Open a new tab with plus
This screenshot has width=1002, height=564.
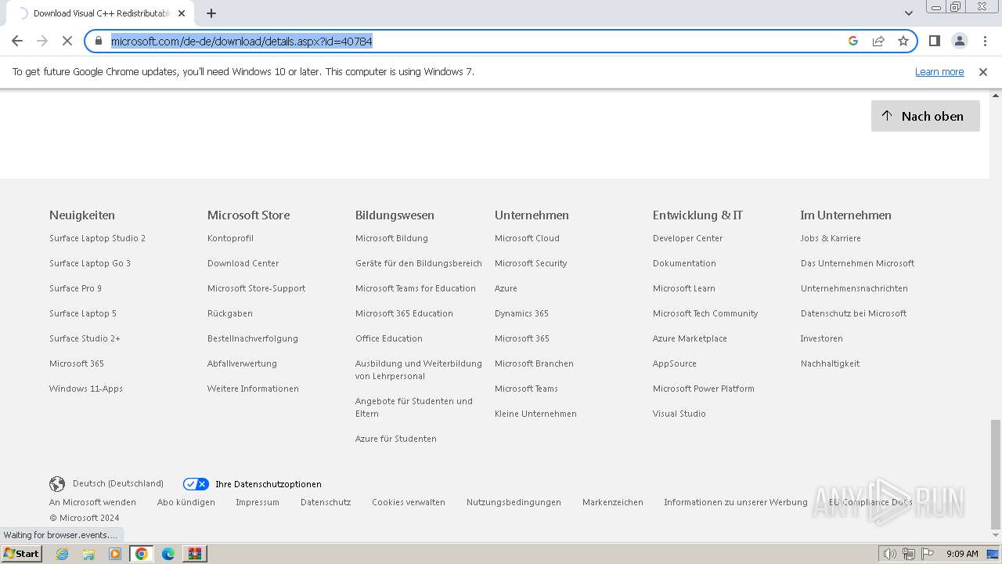point(211,13)
